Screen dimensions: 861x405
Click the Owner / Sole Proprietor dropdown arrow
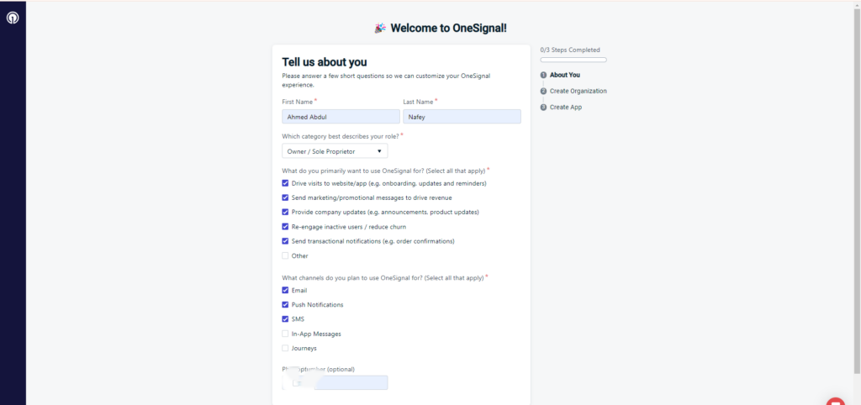click(379, 151)
